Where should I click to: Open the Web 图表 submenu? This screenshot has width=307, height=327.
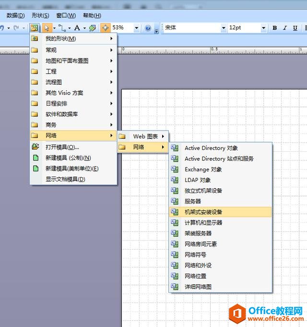pos(143,136)
